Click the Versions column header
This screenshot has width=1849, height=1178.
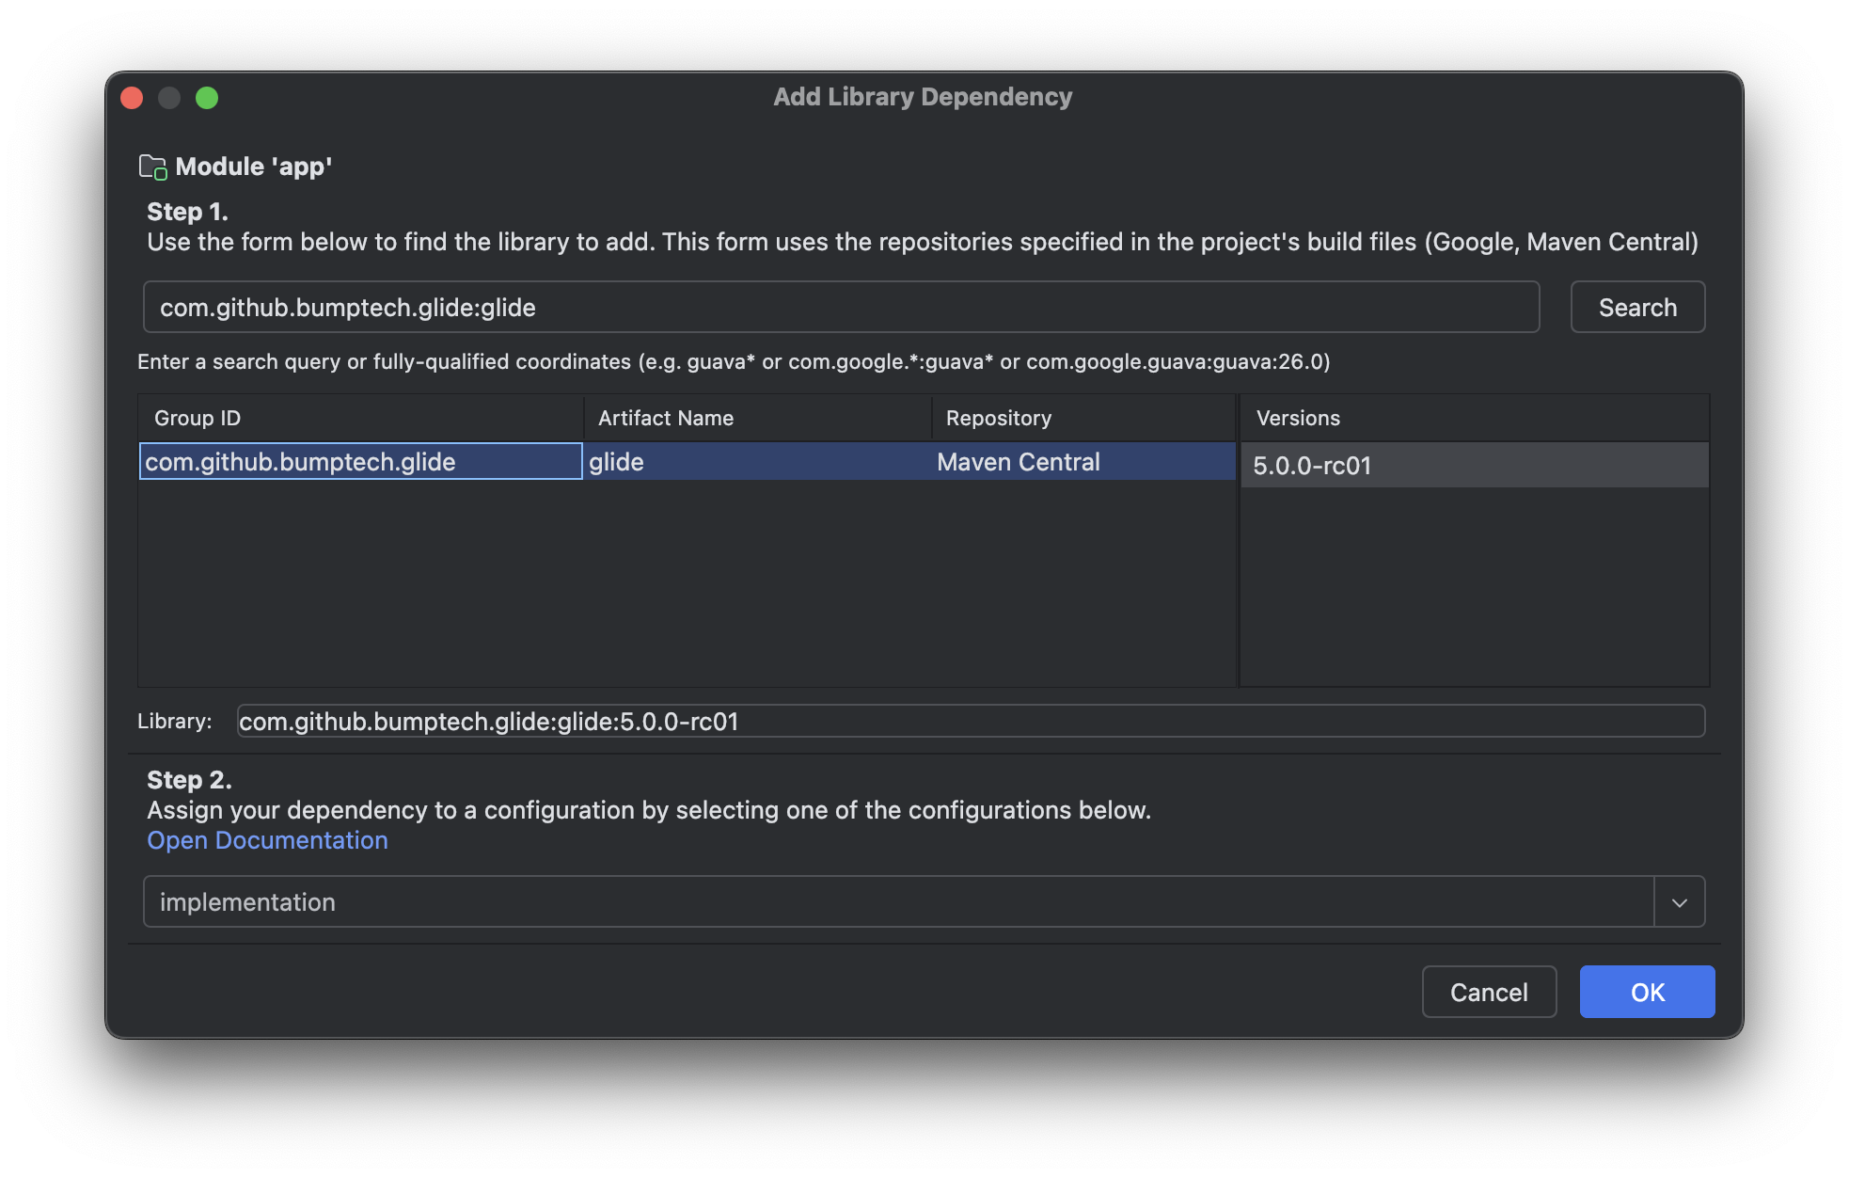pos(1473,419)
